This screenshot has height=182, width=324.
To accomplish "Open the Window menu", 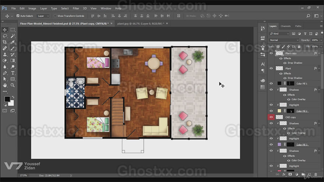I will coord(106,8).
